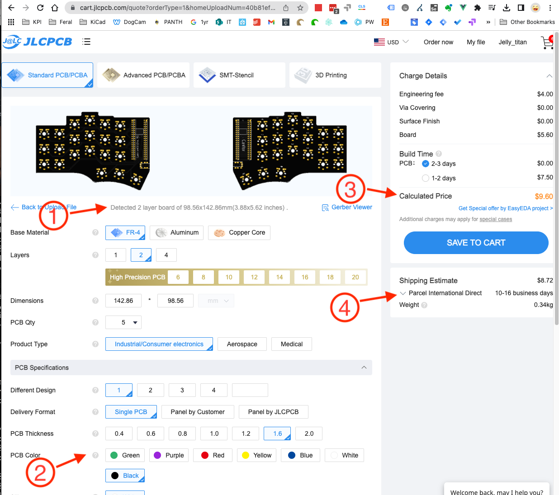
Task: Click help icon next to Base Material
Action: click(x=95, y=232)
